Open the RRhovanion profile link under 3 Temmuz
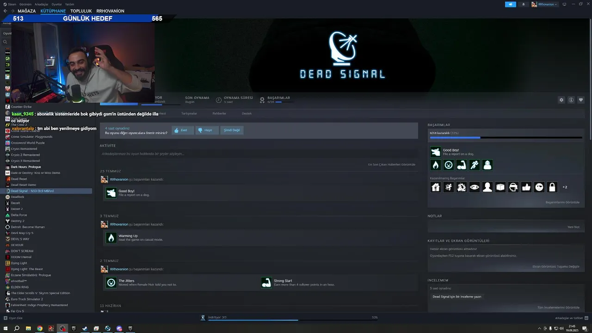The height and width of the screenshot is (333, 592). 119,224
